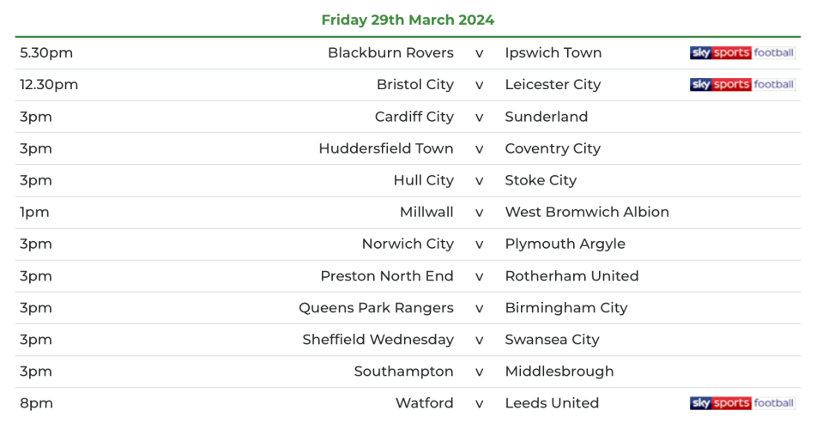Select Sunderland in the fixtures list

tap(547, 117)
